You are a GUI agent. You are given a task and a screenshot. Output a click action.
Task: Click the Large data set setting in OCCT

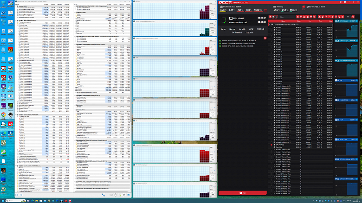[223, 29]
